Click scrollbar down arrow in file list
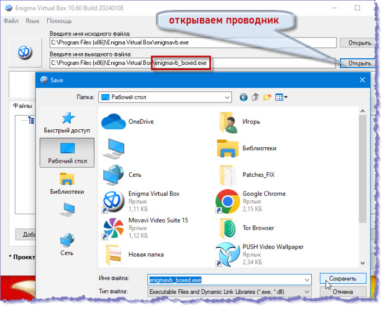Screen dimensions: 387x310 362,263
